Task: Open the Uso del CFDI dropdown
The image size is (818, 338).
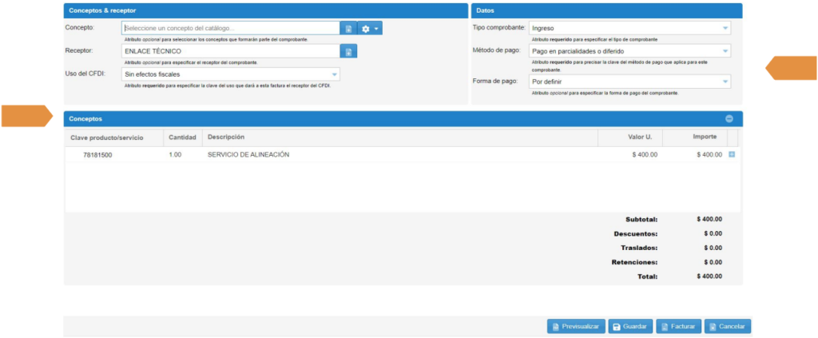Action: [x=231, y=74]
